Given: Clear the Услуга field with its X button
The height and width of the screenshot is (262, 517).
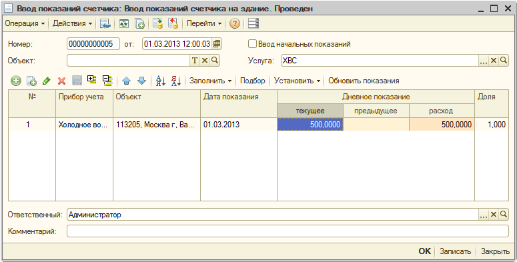Looking at the screenshot, I should [494, 60].
